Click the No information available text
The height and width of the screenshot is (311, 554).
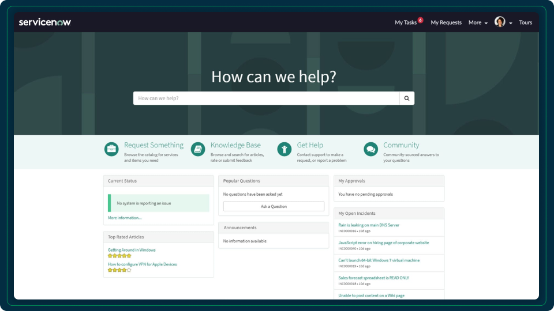point(245,241)
